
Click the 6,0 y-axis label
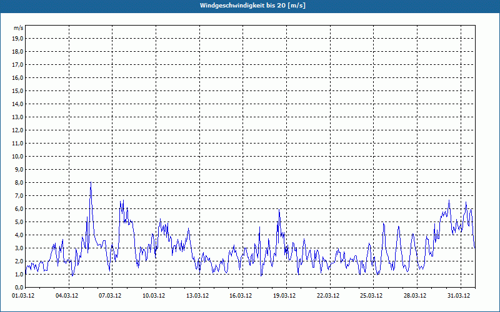tap(19, 208)
